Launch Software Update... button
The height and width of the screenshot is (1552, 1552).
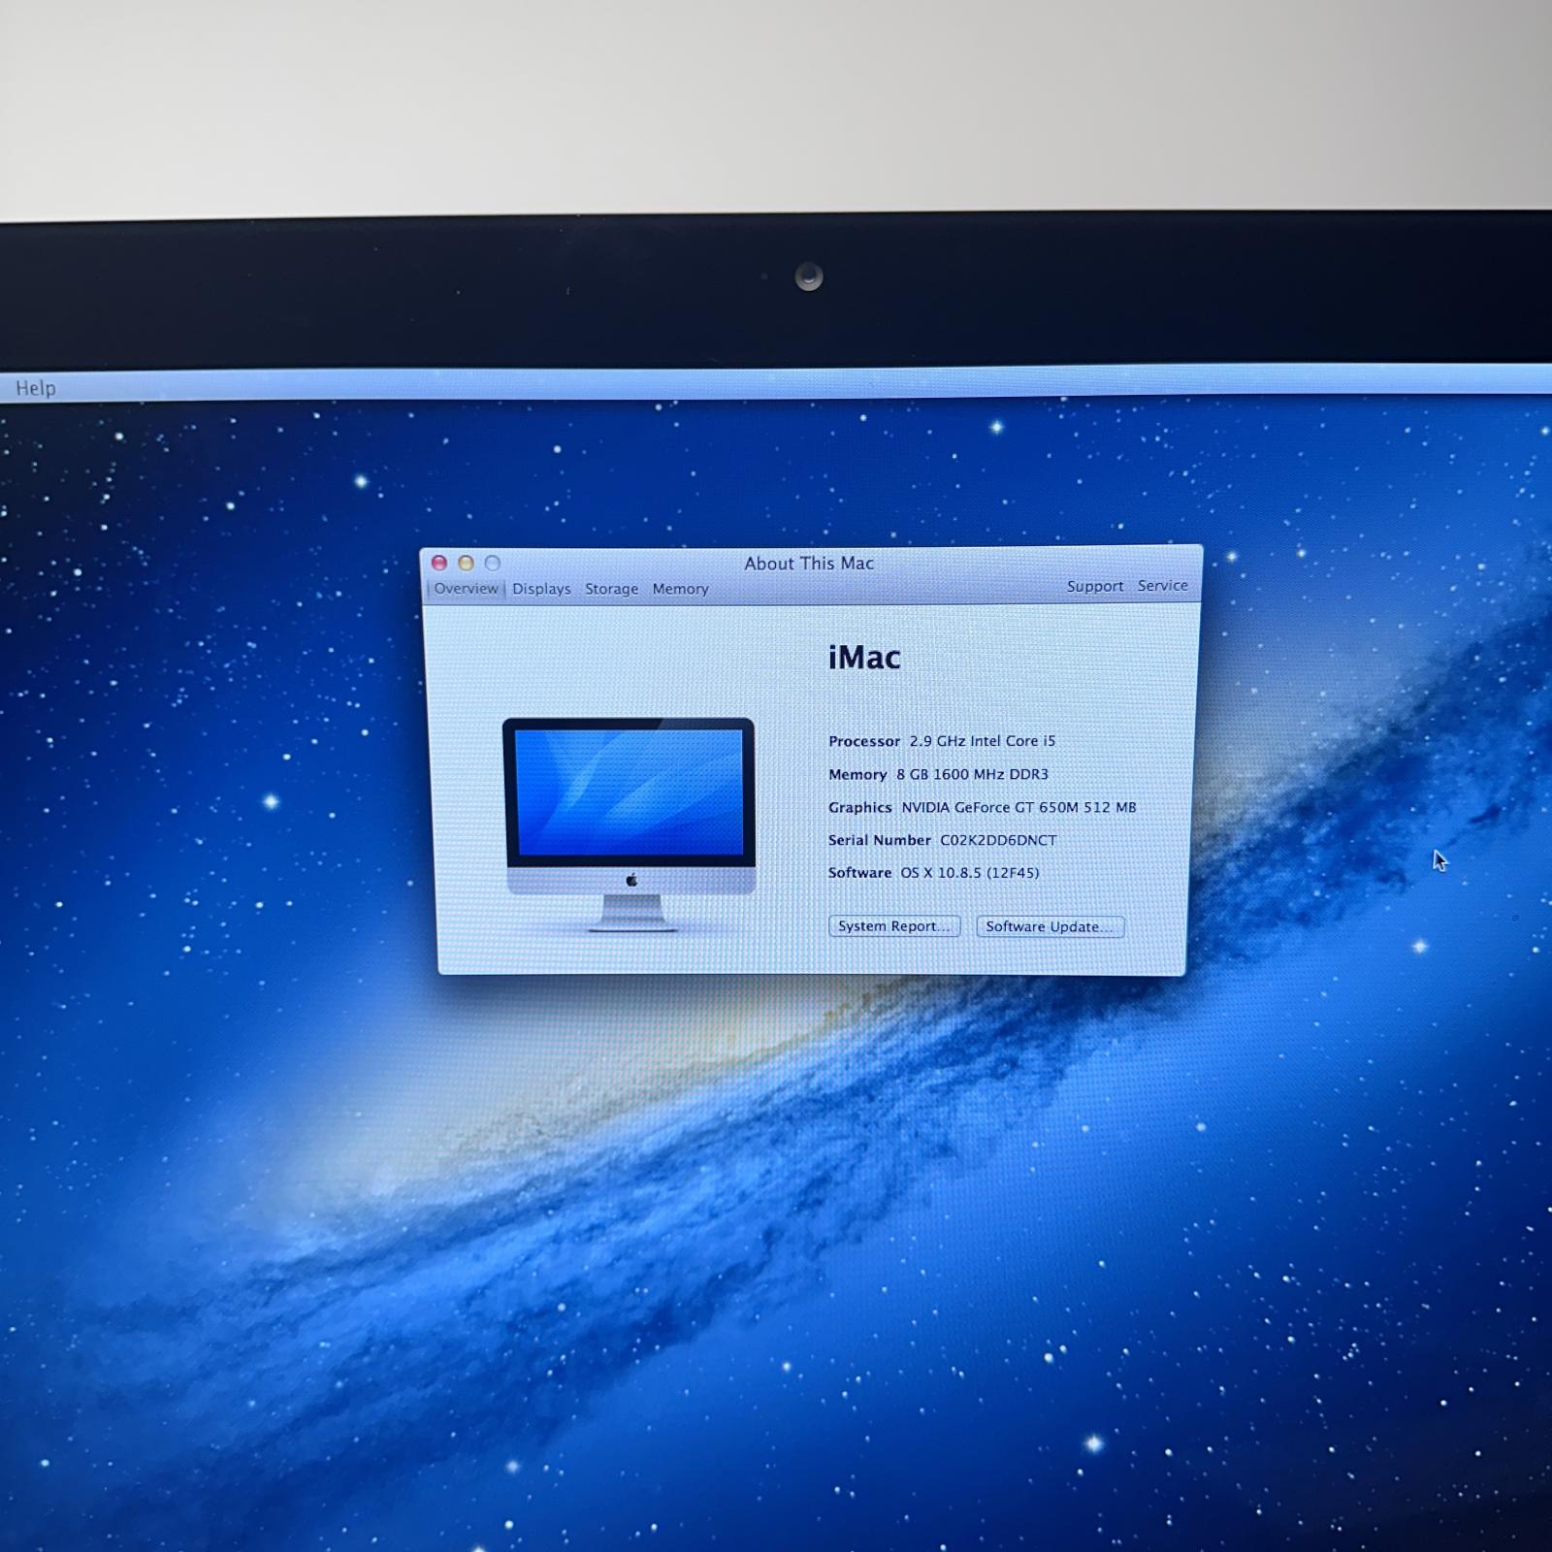[1050, 926]
